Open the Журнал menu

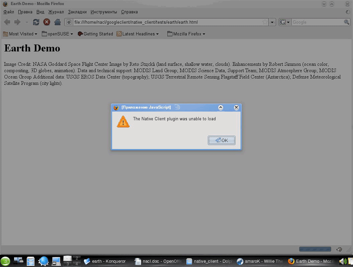[56, 12]
